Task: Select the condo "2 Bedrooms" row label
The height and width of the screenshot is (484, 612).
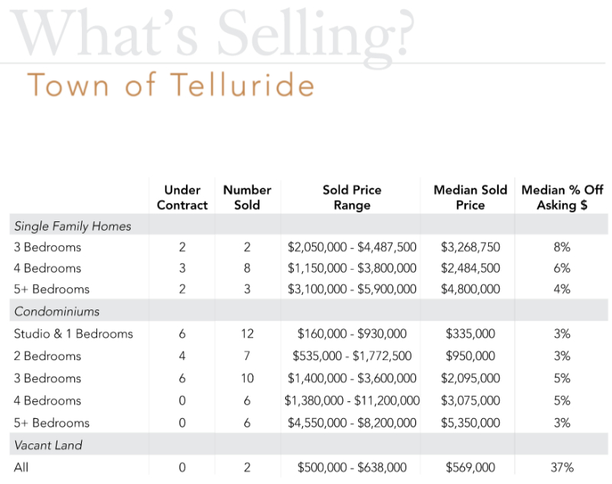Action: click(x=47, y=356)
